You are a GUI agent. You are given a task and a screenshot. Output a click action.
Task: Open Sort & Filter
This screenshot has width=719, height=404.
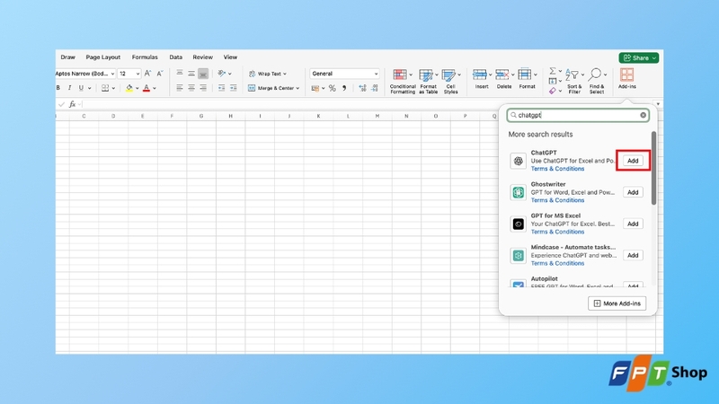[574, 82]
